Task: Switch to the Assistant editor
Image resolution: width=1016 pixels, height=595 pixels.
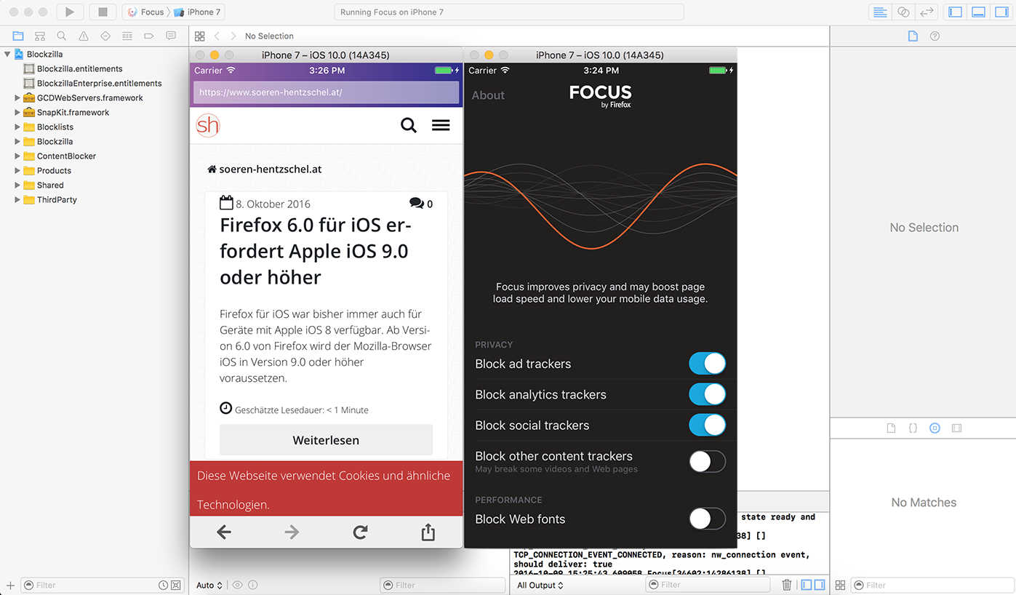Action: 903,12
